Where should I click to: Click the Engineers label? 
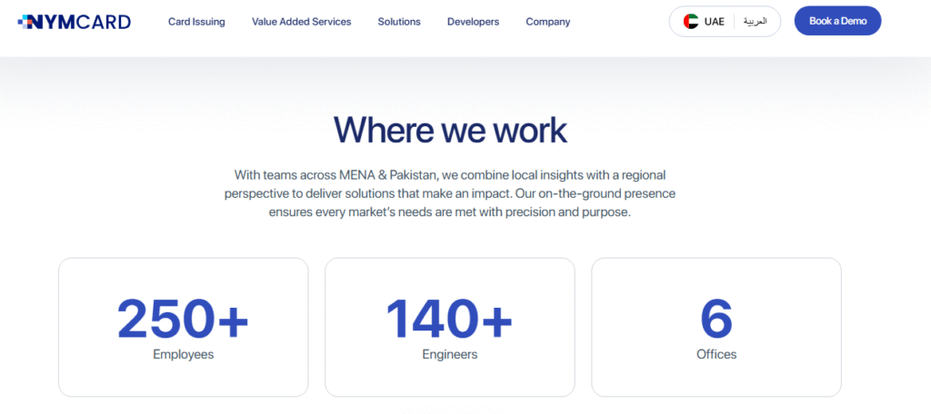tap(449, 354)
